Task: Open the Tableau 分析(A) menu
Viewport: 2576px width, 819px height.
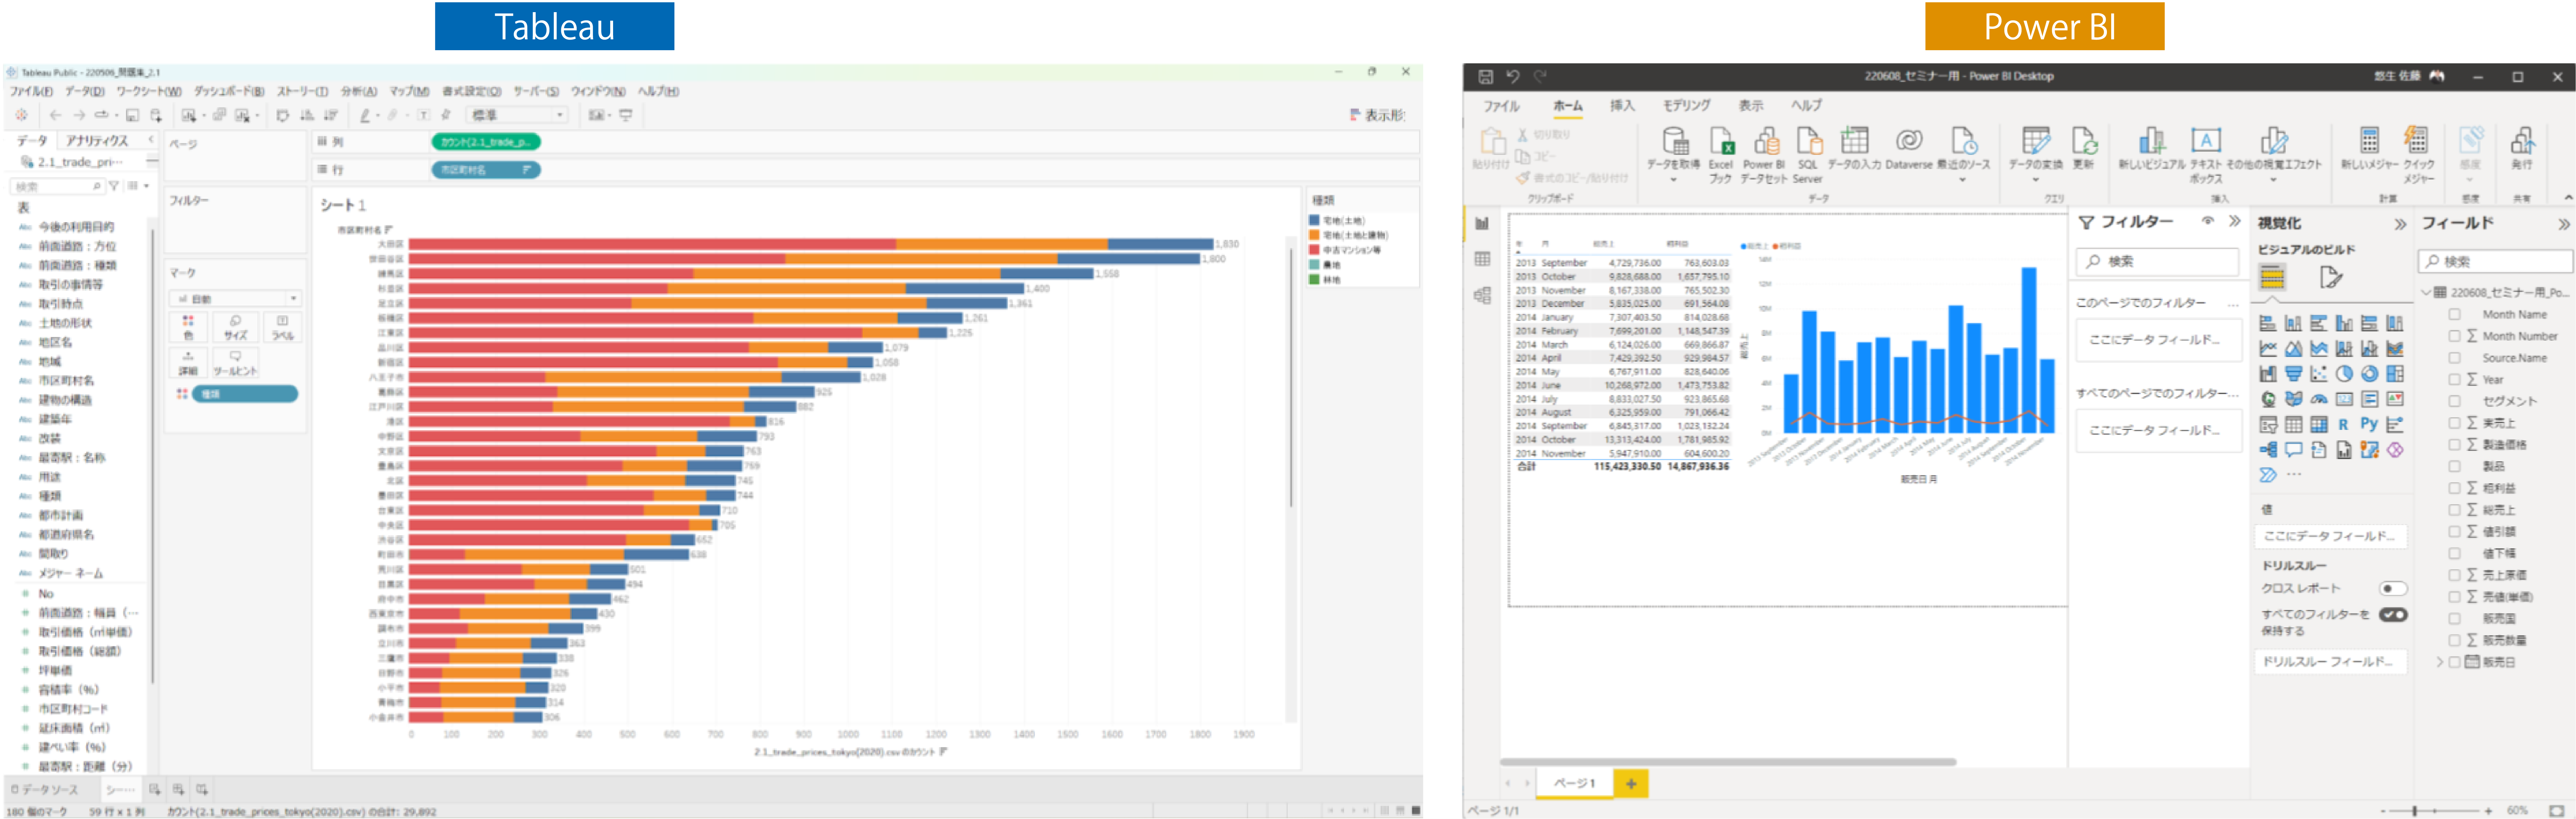Action: coord(358,91)
